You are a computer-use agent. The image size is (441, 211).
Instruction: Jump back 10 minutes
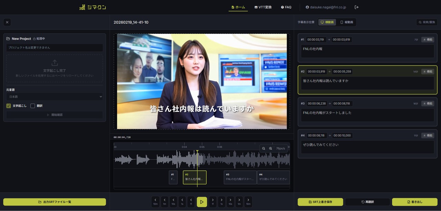tap(155, 202)
